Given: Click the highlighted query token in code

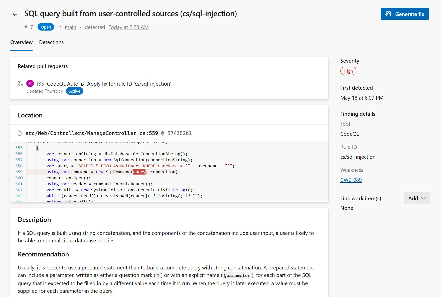Looking at the screenshot, I should 139,172.
